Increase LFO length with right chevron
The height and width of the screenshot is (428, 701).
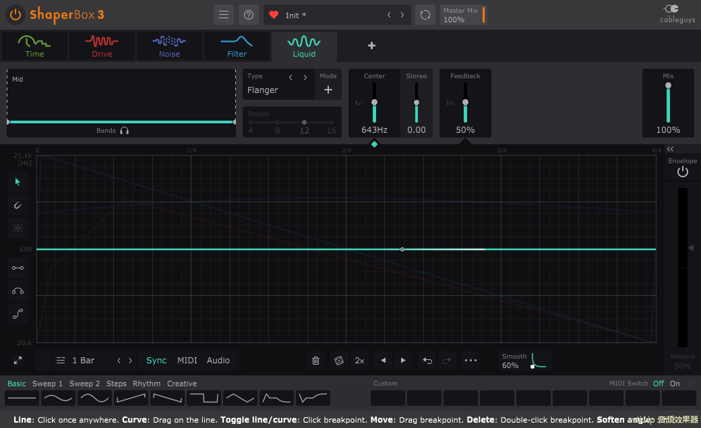(x=131, y=361)
